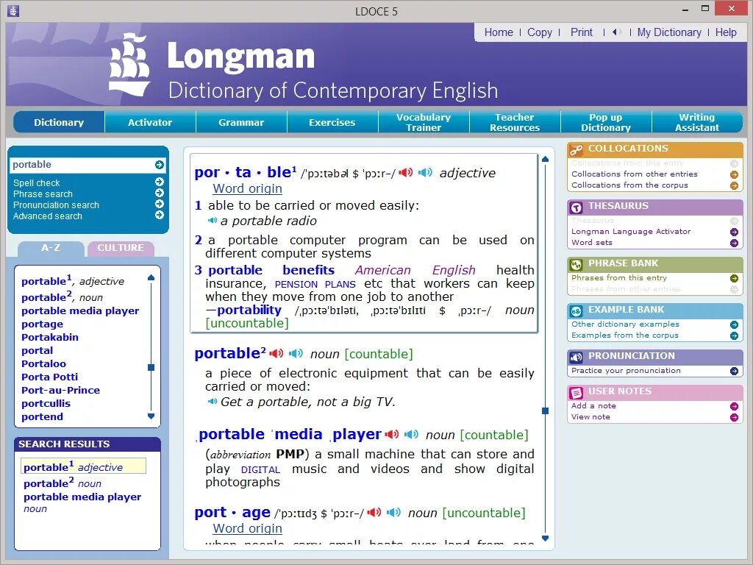Click the portable search input field

(x=82, y=165)
